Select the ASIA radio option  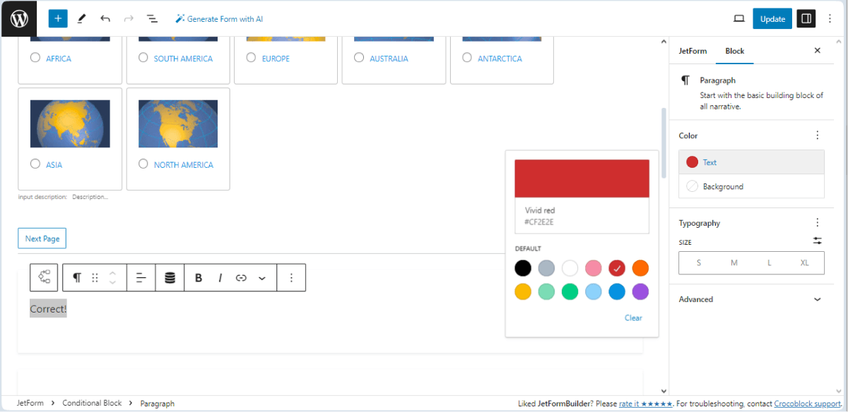pos(35,164)
